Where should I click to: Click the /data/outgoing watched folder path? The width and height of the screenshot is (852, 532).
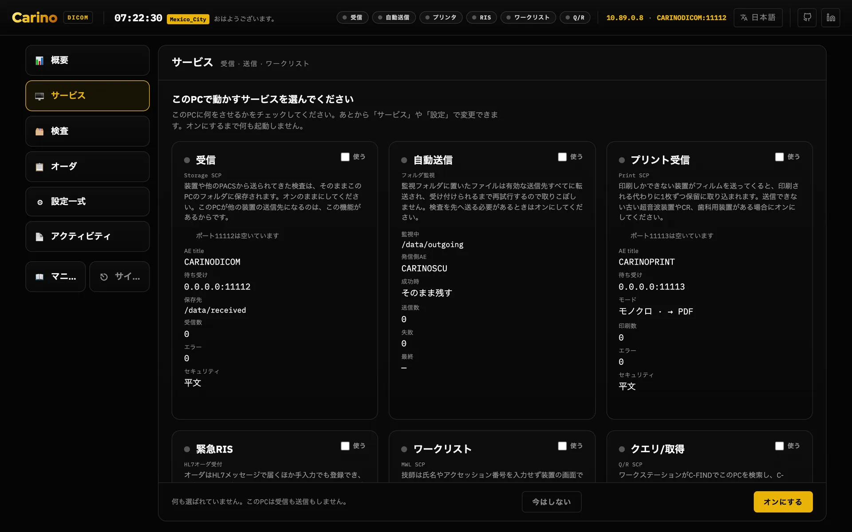(432, 245)
